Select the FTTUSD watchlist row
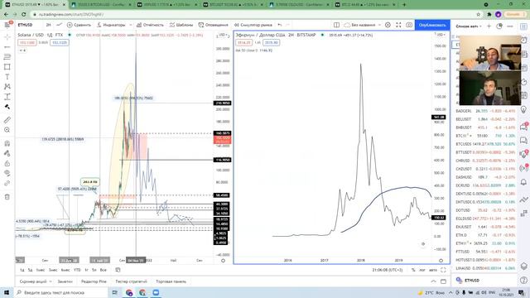Screen dimensions: 530x298 [x=485, y=252]
